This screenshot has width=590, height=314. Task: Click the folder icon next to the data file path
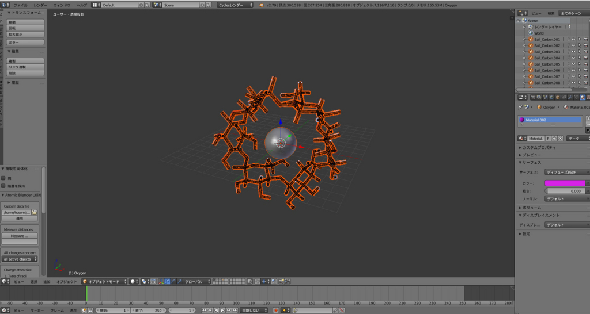tap(34, 212)
